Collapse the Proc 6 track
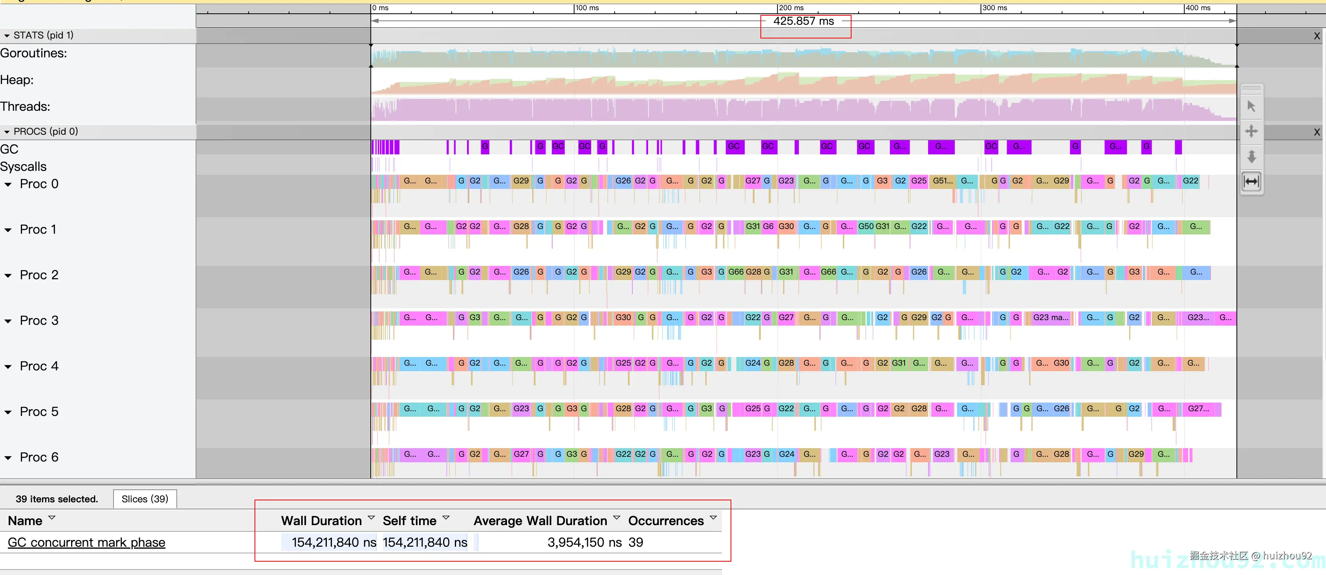 (x=8, y=458)
